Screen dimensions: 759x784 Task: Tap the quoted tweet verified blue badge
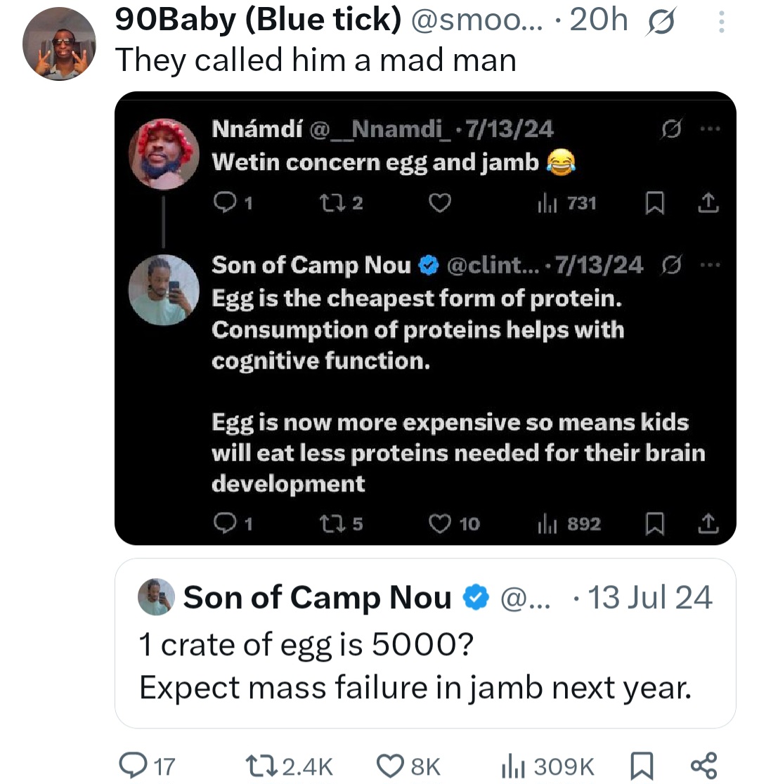(475, 597)
